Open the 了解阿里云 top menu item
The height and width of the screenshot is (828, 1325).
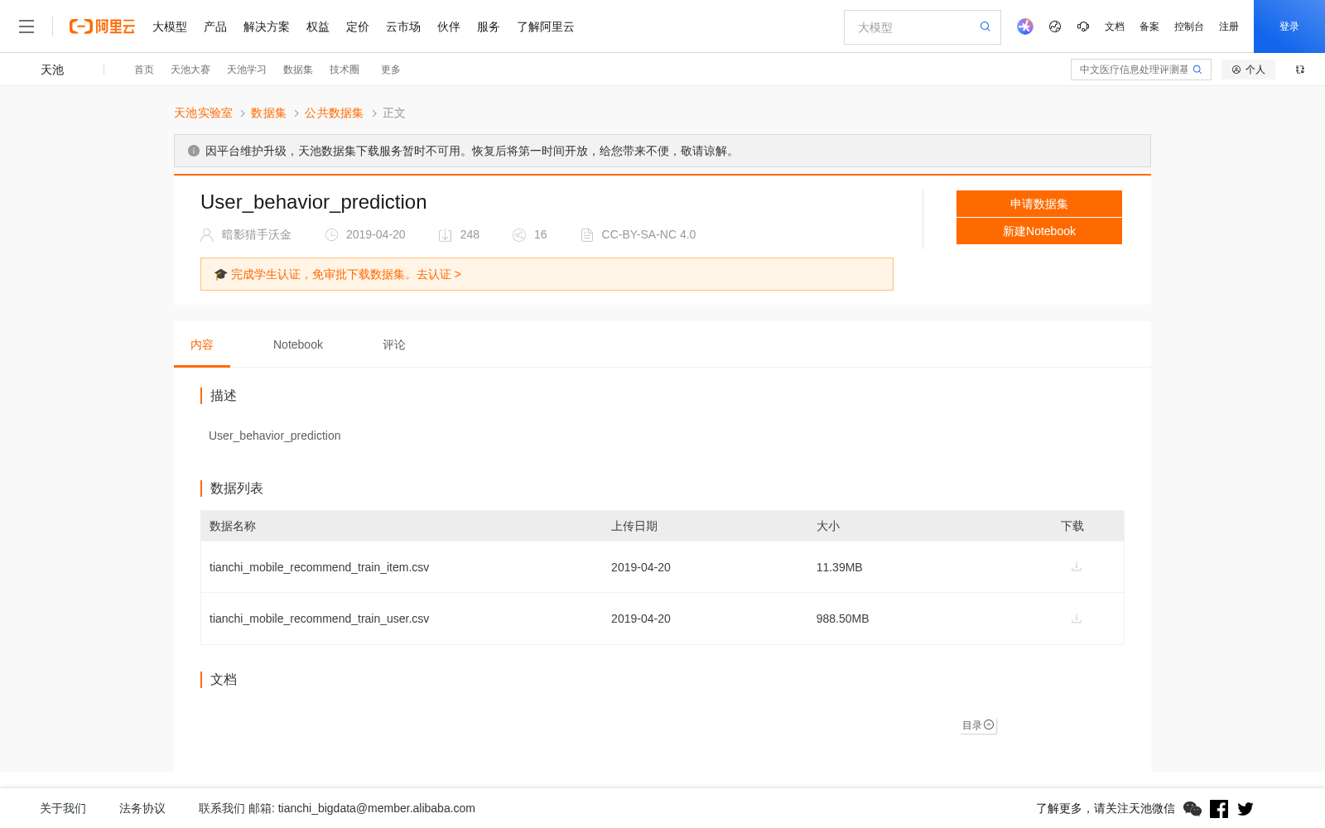click(546, 26)
